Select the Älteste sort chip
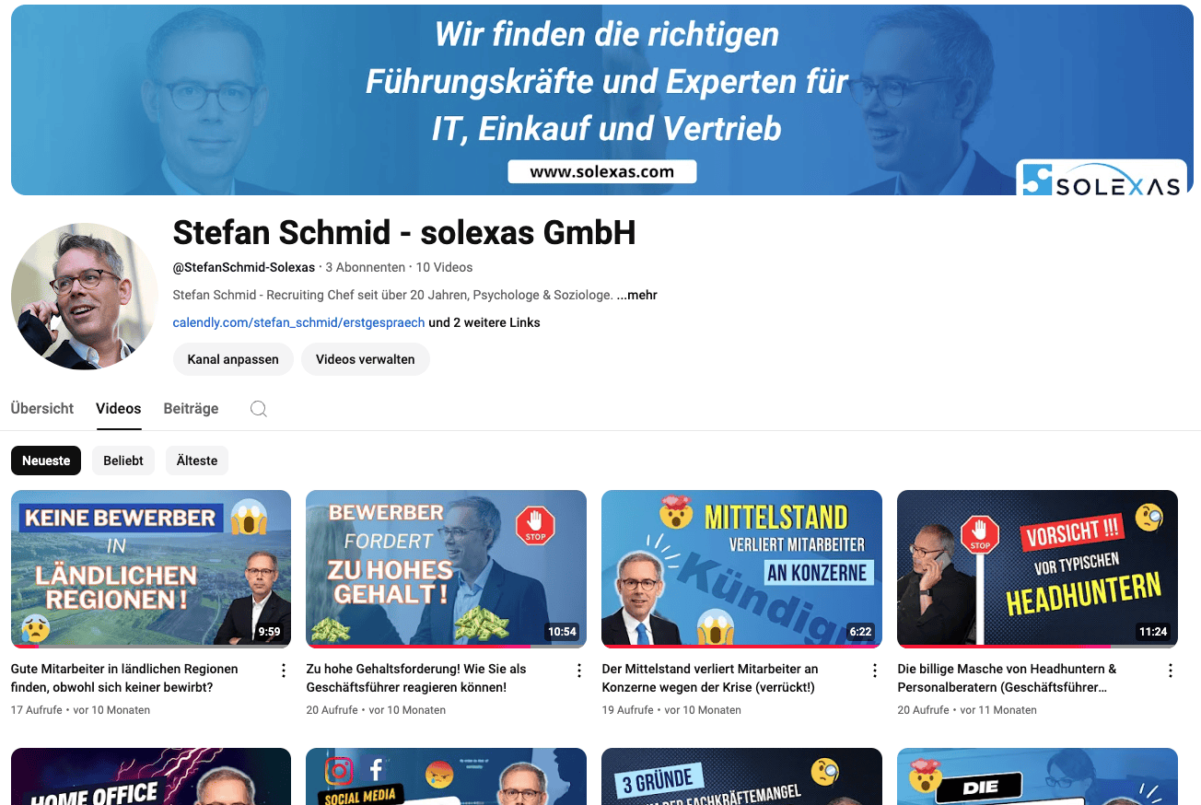Image resolution: width=1201 pixels, height=805 pixels. [197, 461]
